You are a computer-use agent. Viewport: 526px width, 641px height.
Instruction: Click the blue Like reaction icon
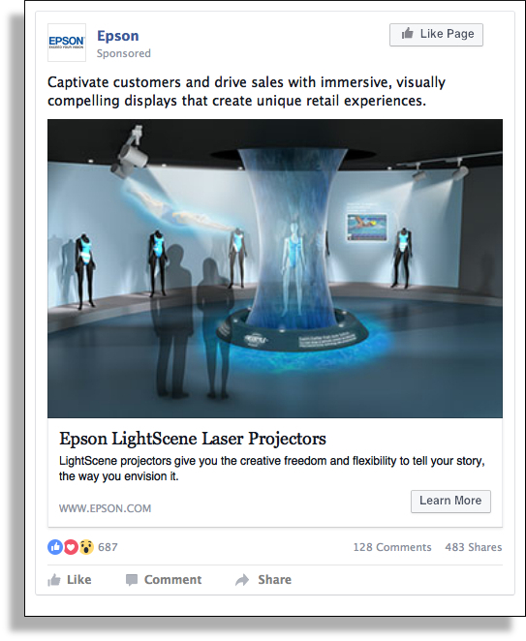pos(55,547)
